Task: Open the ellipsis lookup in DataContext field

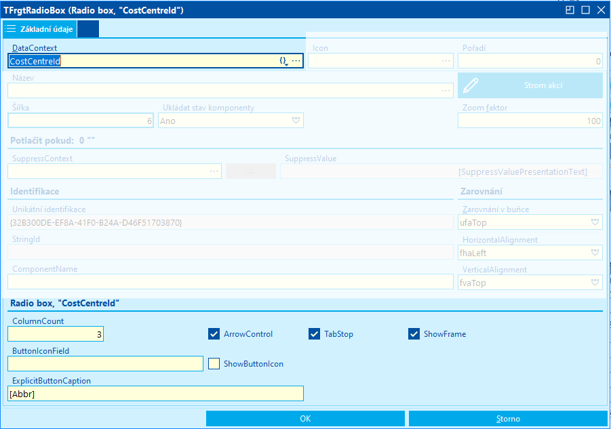Action: point(296,61)
